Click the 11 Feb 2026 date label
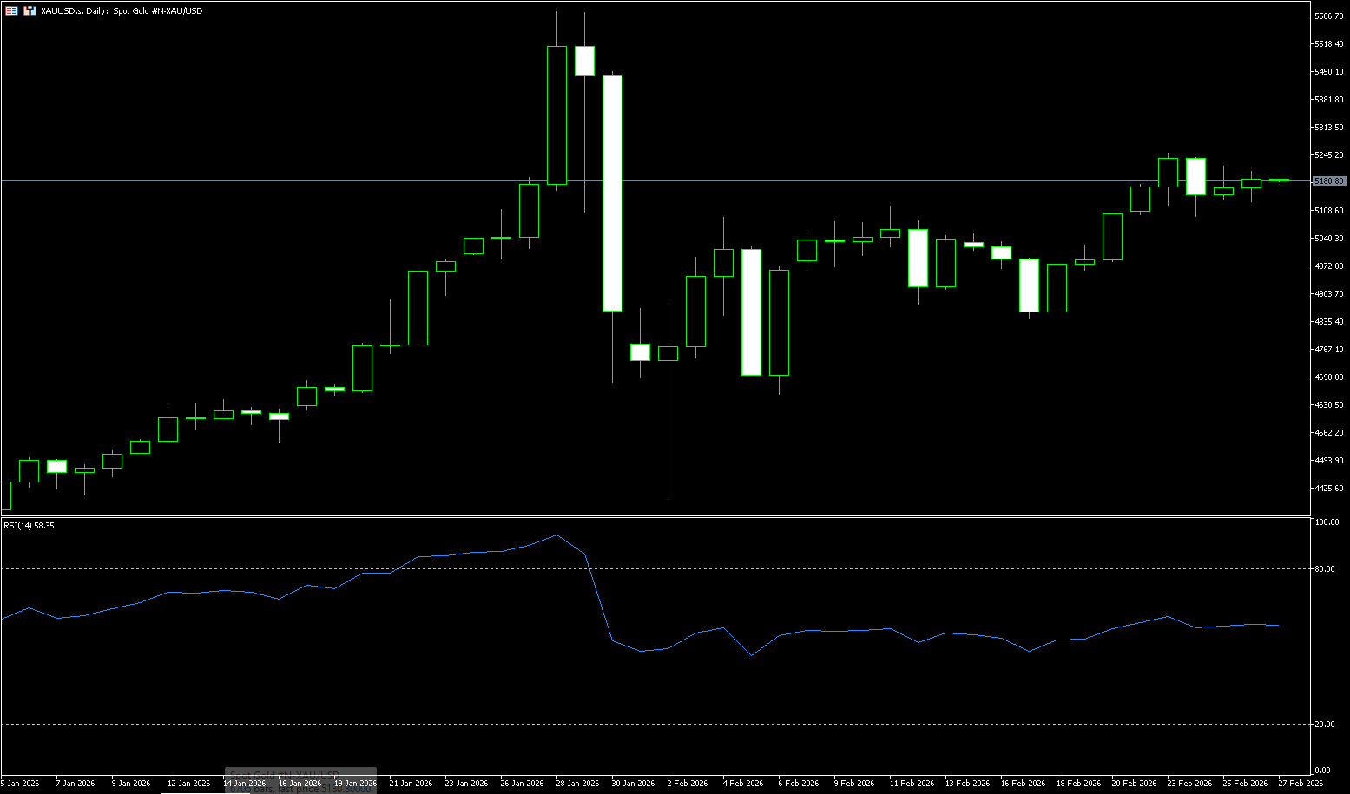The height and width of the screenshot is (794, 1350). [912, 784]
